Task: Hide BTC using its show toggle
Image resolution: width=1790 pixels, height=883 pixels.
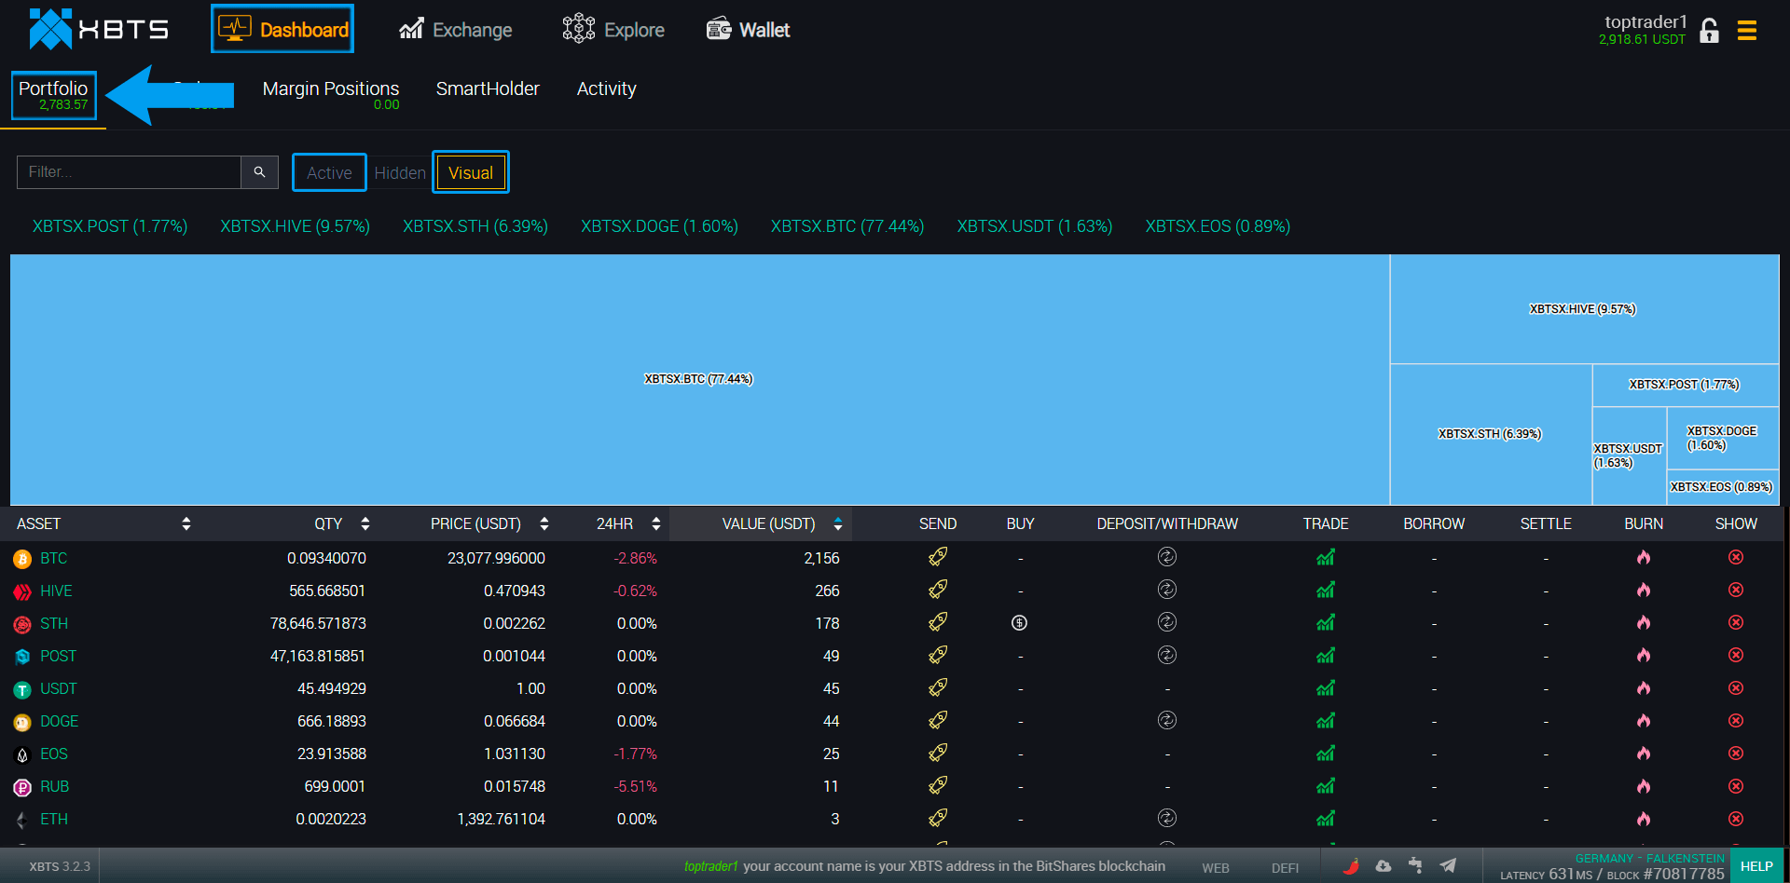Action: (1736, 557)
